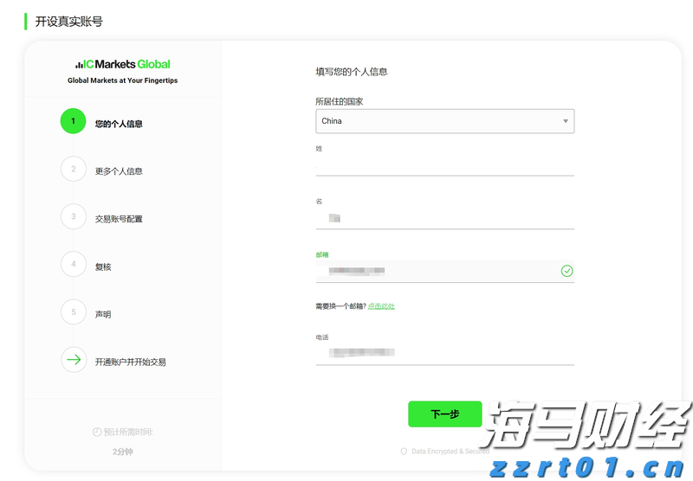Click the email verified checkmark icon
Image resolution: width=693 pixels, height=481 pixels.
[567, 271]
